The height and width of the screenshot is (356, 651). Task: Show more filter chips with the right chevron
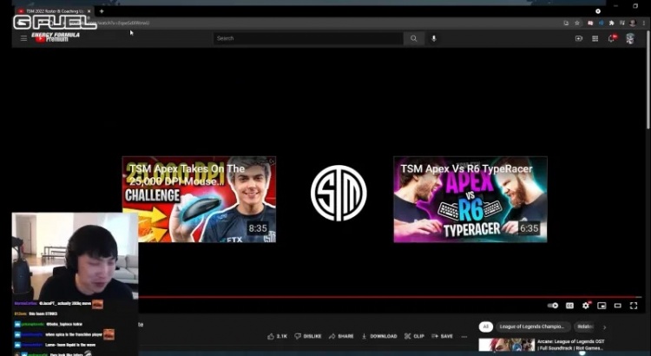pos(604,327)
